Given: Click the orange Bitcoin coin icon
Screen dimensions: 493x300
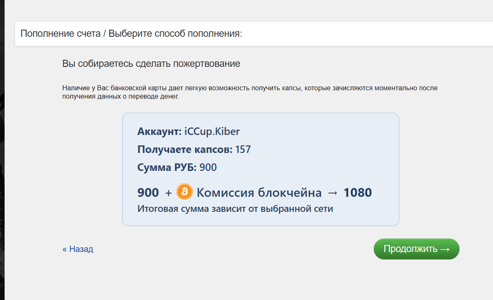Looking at the screenshot, I should [x=184, y=191].
